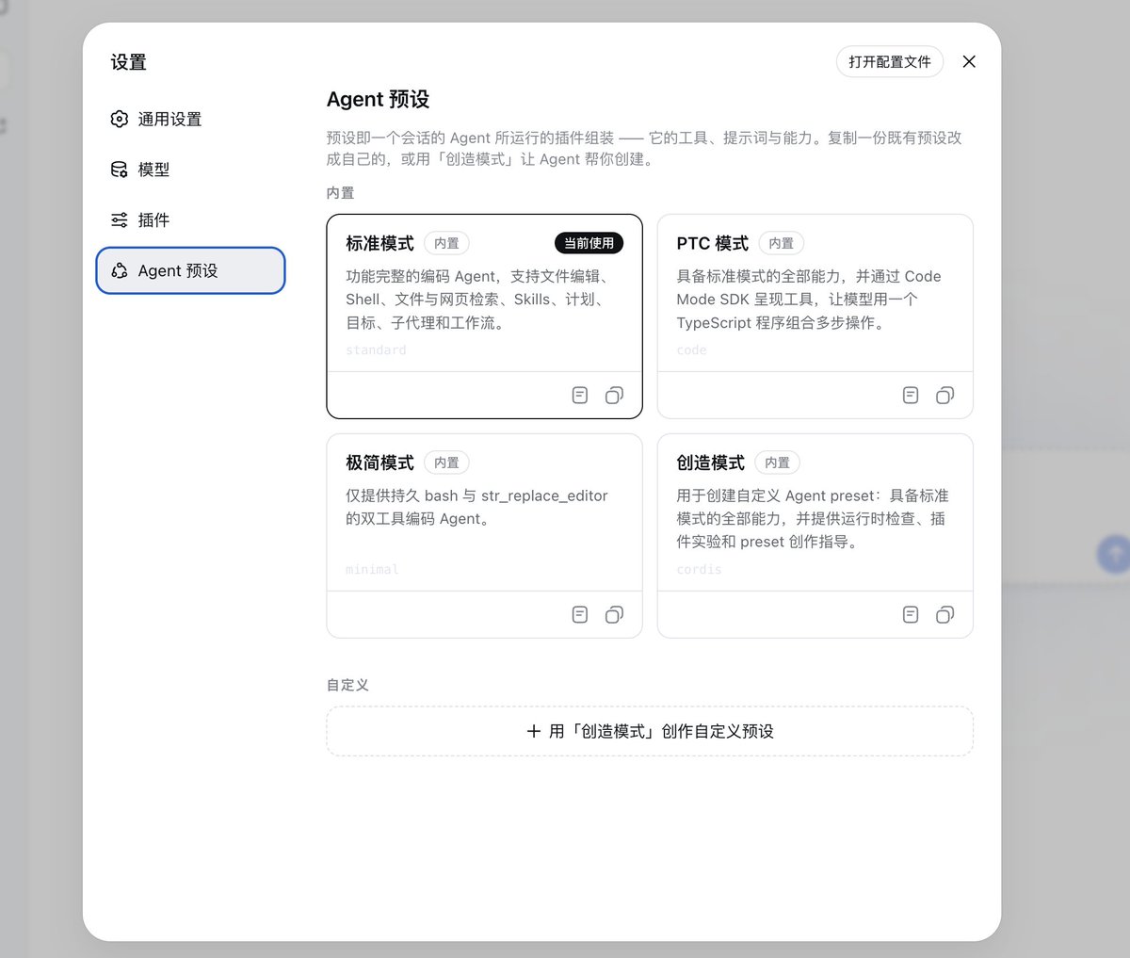
Task: Select Agent 预设 sidebar item
Action: (x=190, y=270)
